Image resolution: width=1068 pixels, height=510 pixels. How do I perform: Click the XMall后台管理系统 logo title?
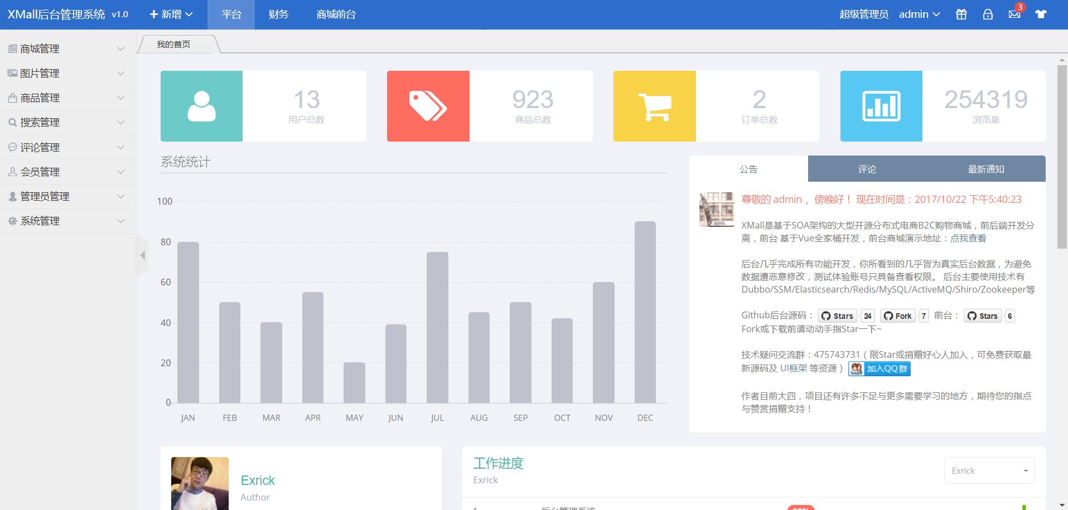[x=56, y=14]
